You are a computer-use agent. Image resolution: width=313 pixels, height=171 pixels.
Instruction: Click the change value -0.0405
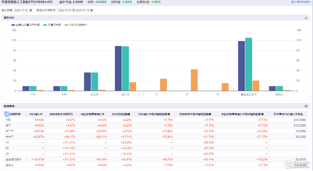pyautogui.click(x=101, y=2)
